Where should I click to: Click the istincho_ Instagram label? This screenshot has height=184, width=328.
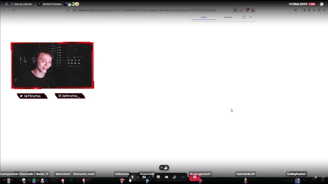point(70,96)
